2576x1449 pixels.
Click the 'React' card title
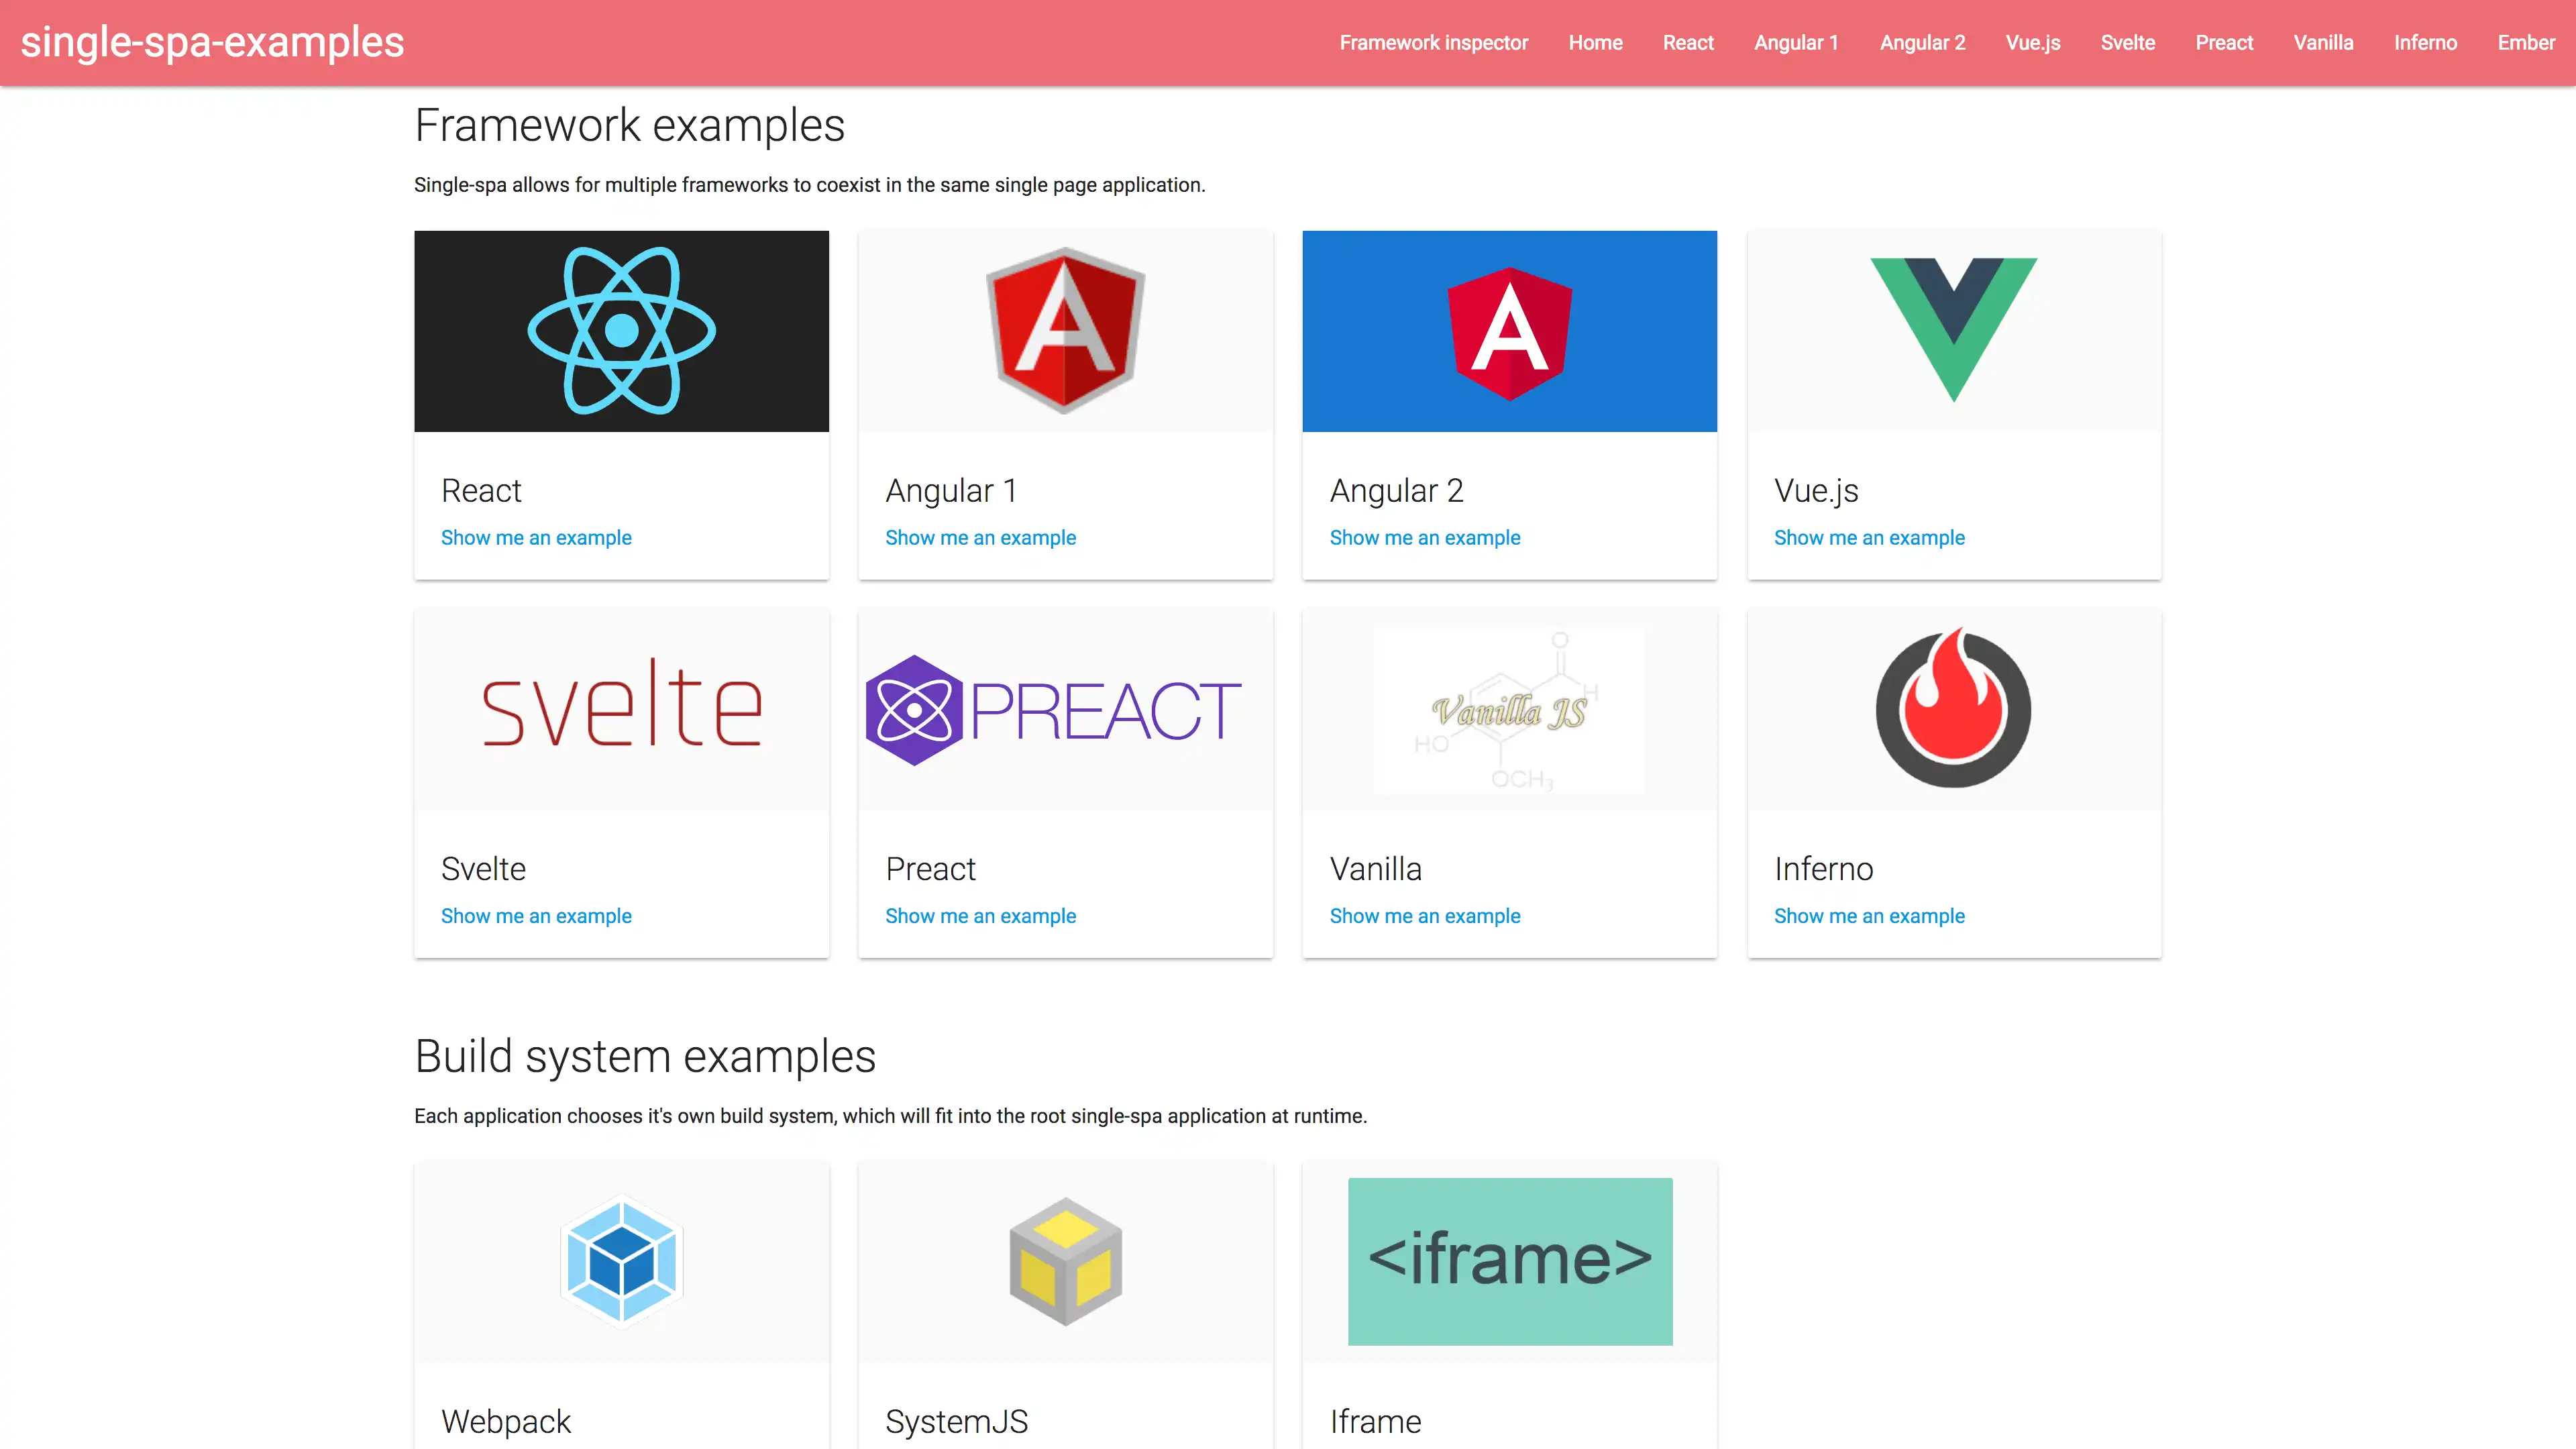click(x=481, y=491)
